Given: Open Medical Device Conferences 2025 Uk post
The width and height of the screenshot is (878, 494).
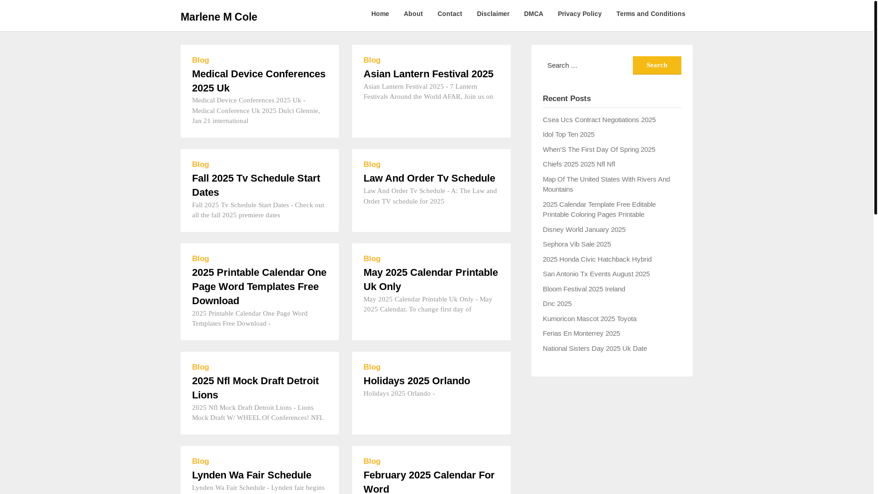Looking at the screenshot, I should coord(259,81).
